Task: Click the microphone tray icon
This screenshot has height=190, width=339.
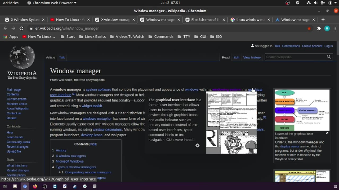Action: (323, 3)
